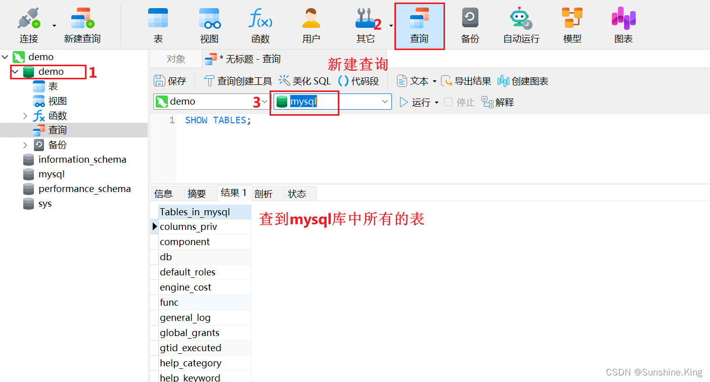Click the 文本 text button
Image resolution: width=710 pixels, height=382 pixels.
pyautogui.click(x=413, y=81)
